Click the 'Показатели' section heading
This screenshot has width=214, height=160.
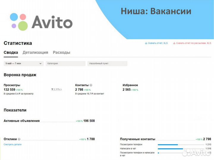click(15, 110)
